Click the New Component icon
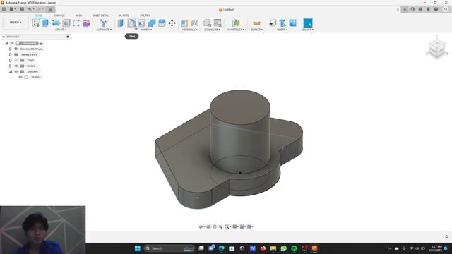This screenshot has height=254, width=452. tap(184, 23)
